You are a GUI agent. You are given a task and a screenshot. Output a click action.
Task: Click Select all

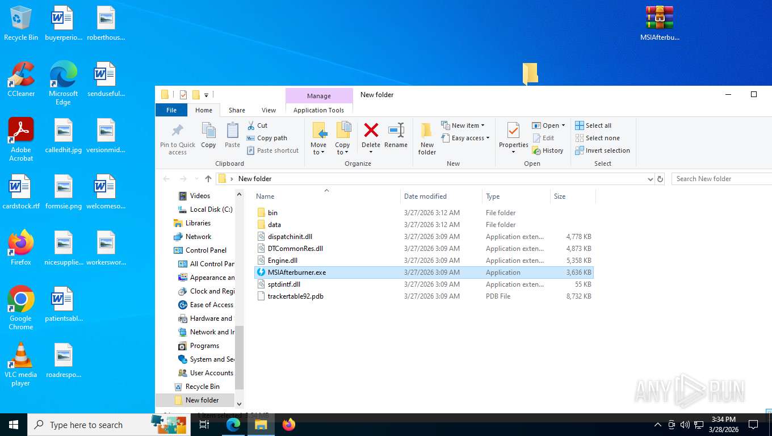pos(593,125)
